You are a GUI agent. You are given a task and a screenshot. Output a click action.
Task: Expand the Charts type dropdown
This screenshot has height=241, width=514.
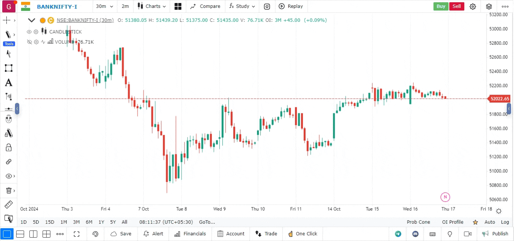tap(151, 6)
